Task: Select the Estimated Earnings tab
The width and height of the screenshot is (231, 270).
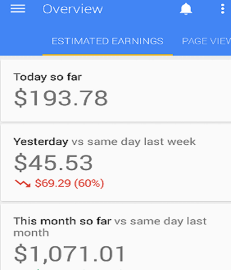Action: pos(107,41)
